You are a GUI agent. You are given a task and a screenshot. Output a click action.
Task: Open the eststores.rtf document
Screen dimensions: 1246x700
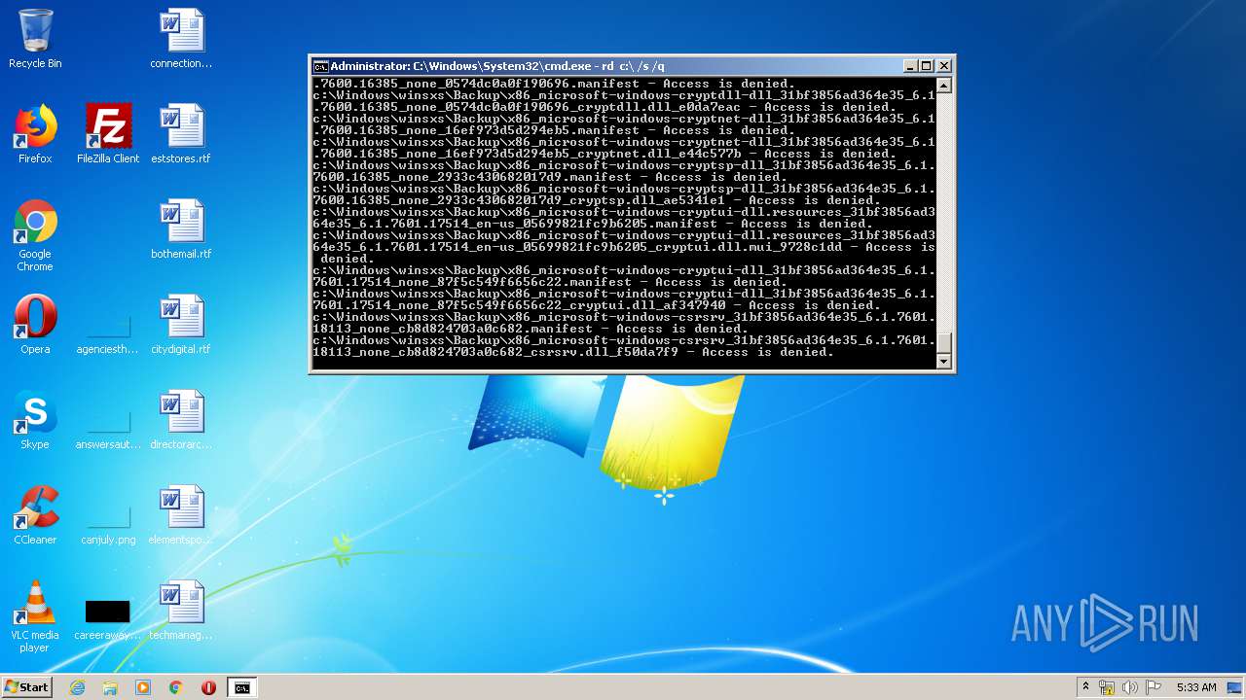[181, 134]
